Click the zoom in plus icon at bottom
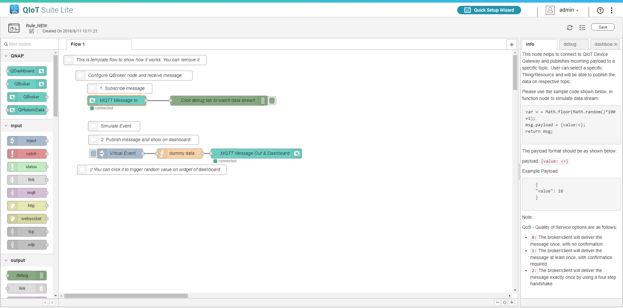The image size is (623, 308). (512, 302)
